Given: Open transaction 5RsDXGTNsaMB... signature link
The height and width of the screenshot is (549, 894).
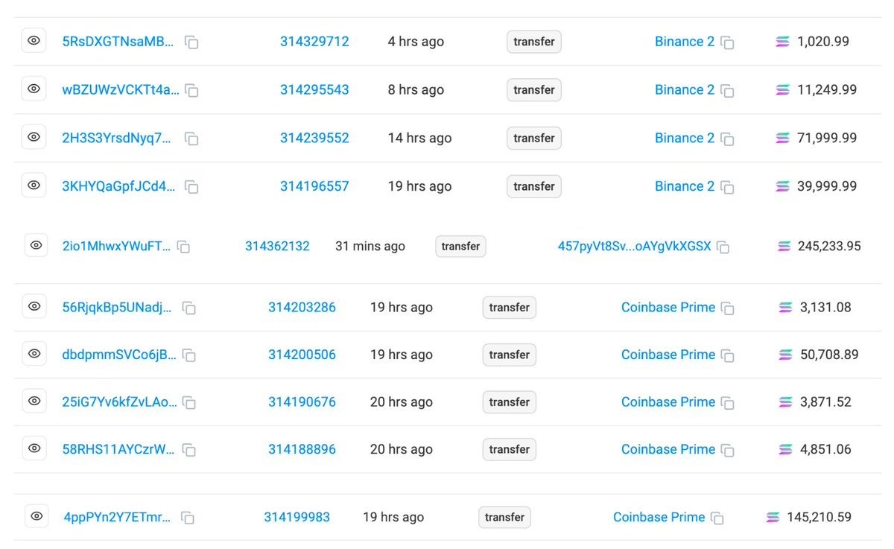Looking at the screenshot, I should [x=118, y=42].
